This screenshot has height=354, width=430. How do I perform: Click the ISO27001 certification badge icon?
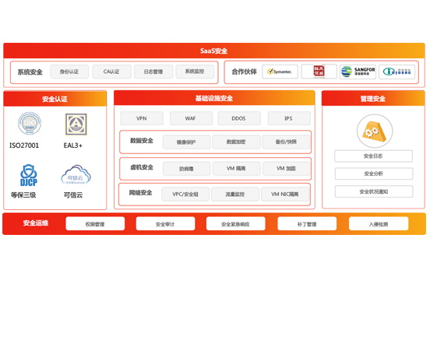pyautogui.click(x=30, y=123)
